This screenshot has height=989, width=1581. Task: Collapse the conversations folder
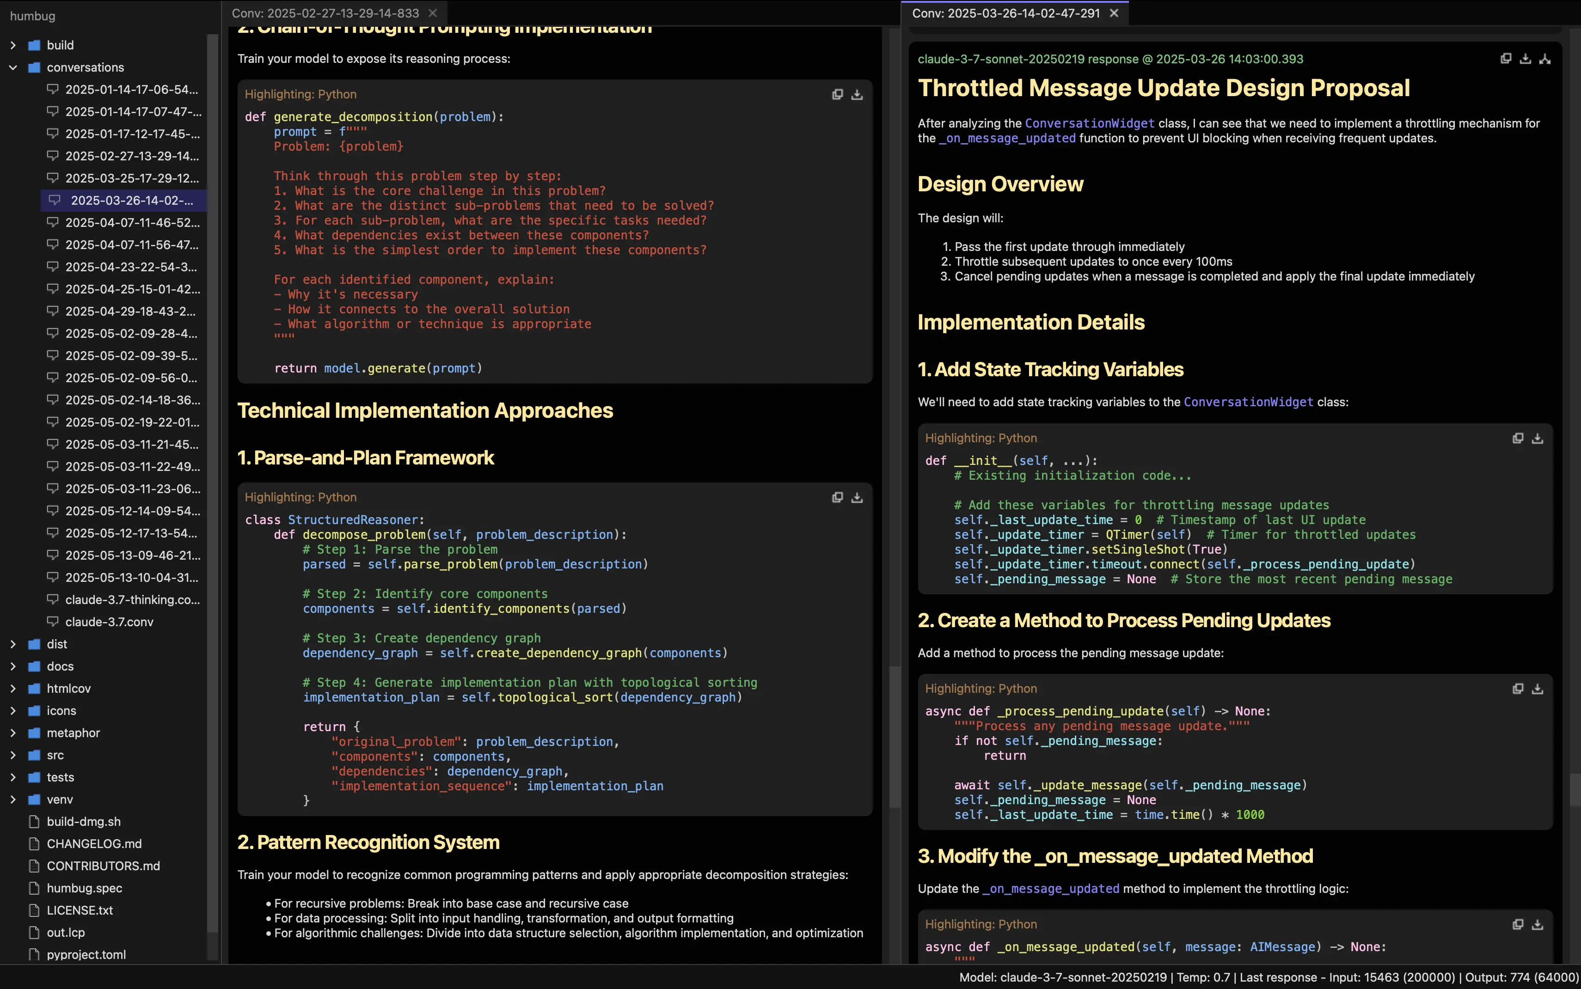pos(13,67)
